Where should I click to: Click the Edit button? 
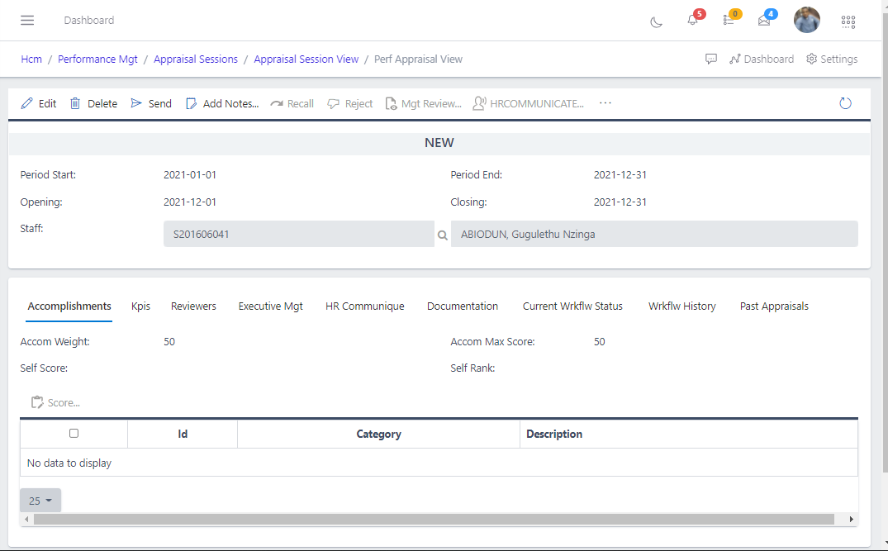[x=39, y=103]
